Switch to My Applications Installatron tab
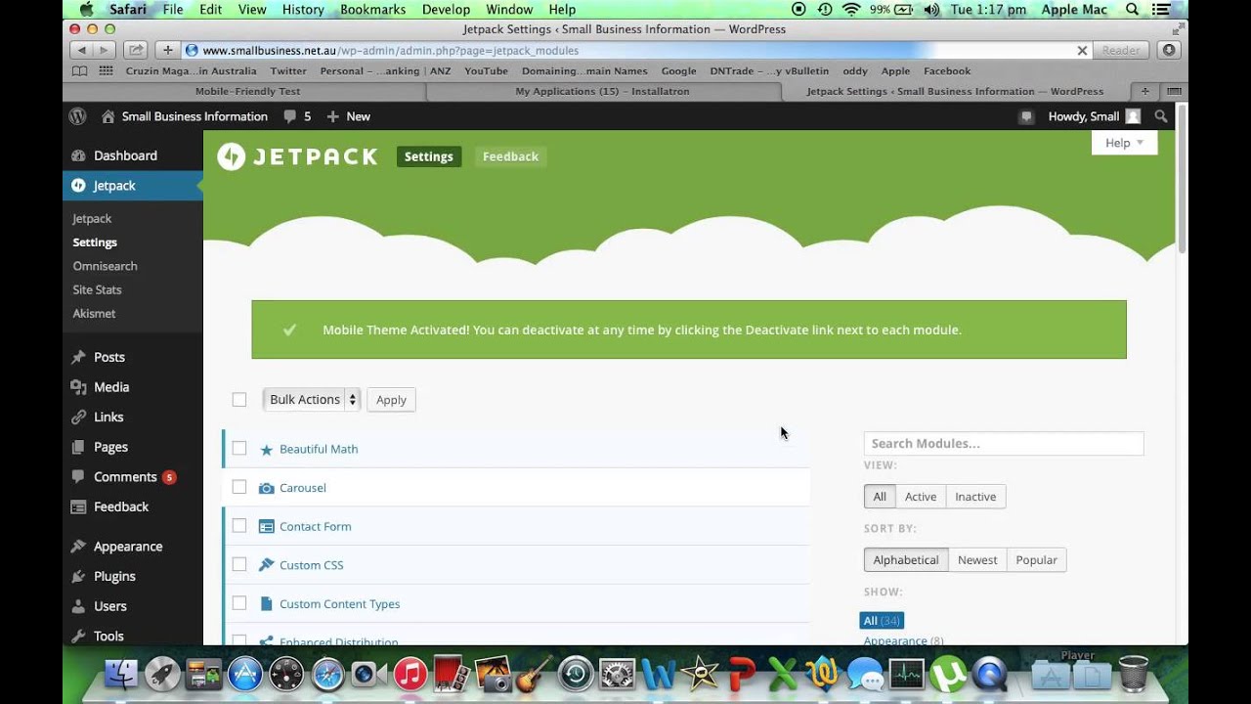1251x704 pixels. coord(602,91)
